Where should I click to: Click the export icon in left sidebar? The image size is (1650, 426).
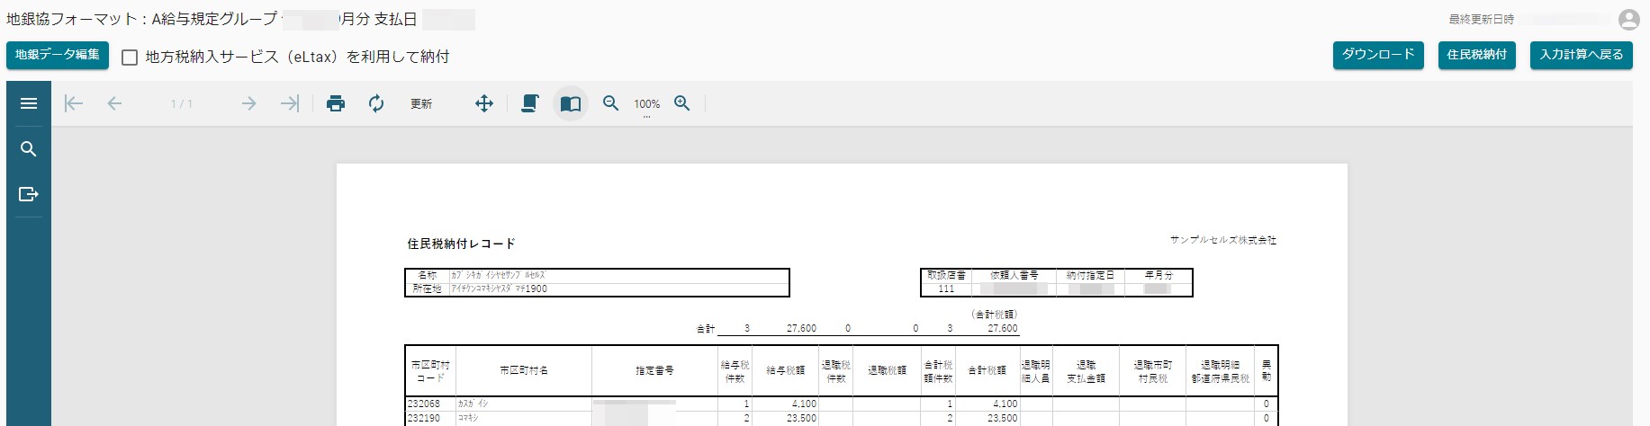(29, 194)
